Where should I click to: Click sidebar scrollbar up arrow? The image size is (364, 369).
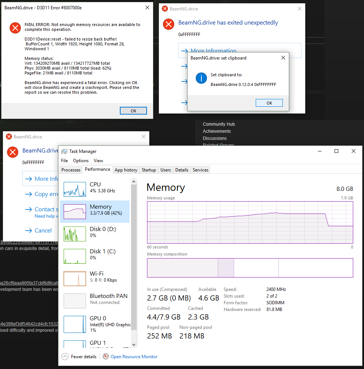[134, 182]
